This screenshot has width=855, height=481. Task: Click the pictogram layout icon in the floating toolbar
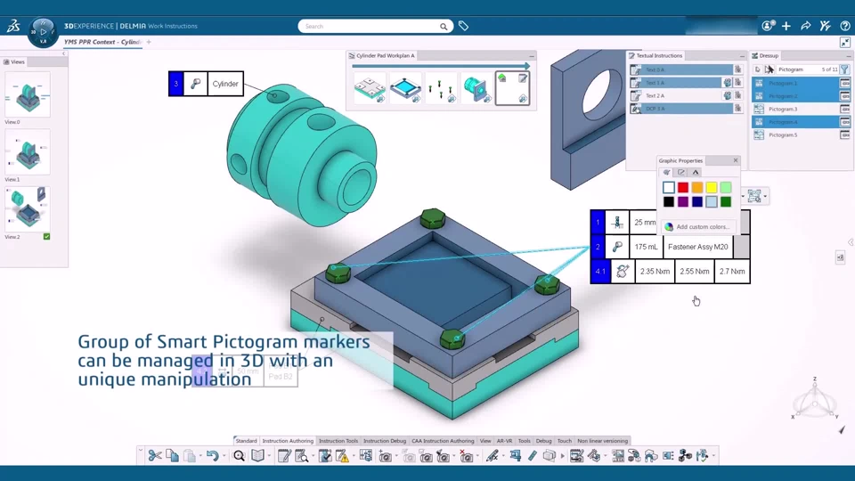pyautogui.click(x=754, y=196)
